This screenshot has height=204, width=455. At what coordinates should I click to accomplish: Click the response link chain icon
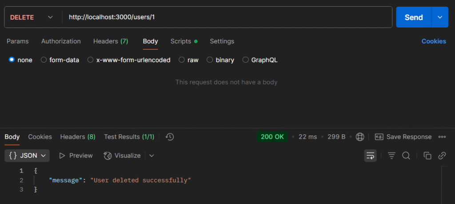(442, 156)
